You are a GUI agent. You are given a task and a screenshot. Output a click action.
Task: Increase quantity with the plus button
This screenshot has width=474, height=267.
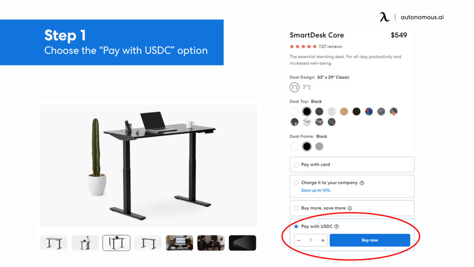pos(323,240)
